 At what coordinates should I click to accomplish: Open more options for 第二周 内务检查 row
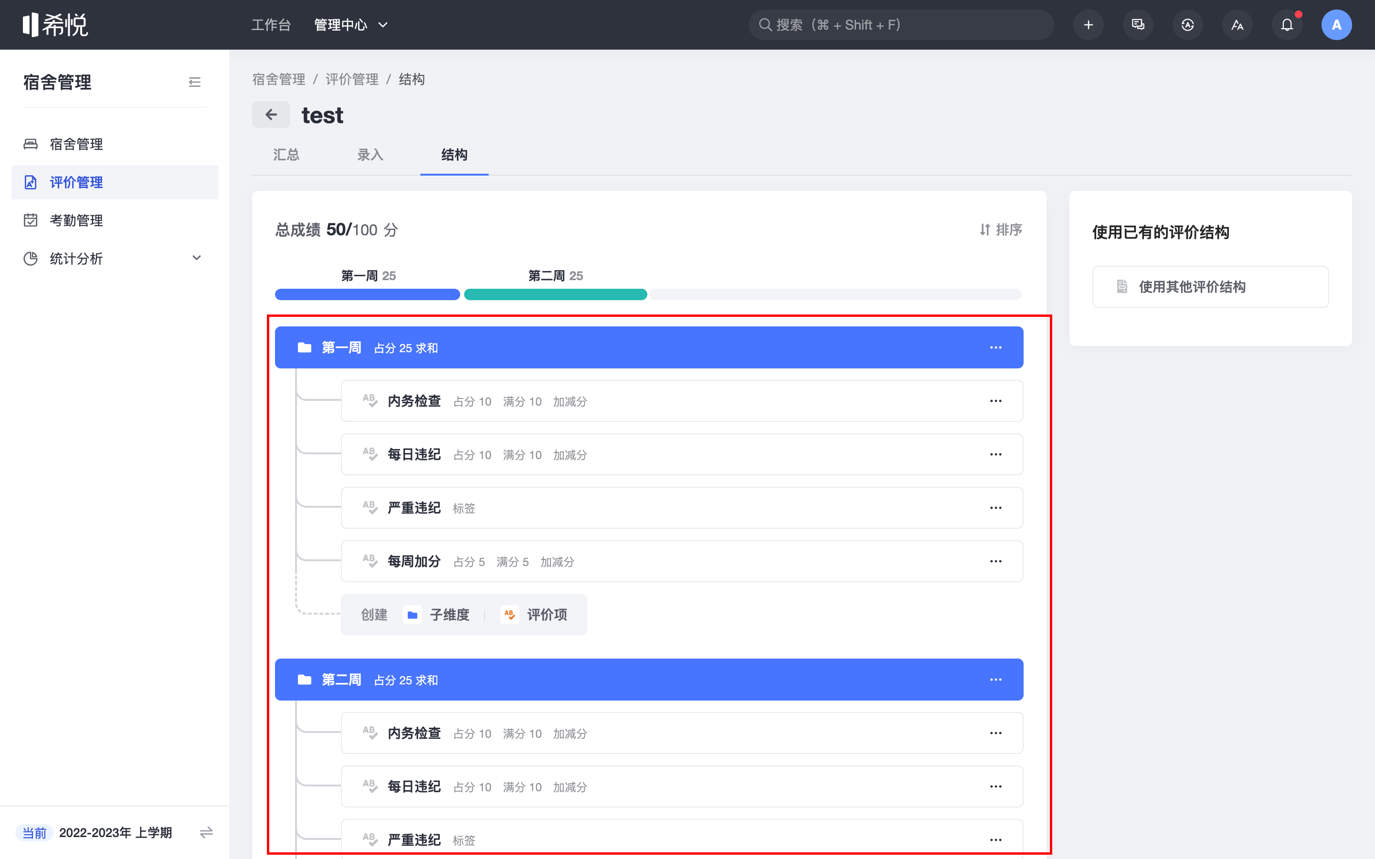click(x=995, y=733)
